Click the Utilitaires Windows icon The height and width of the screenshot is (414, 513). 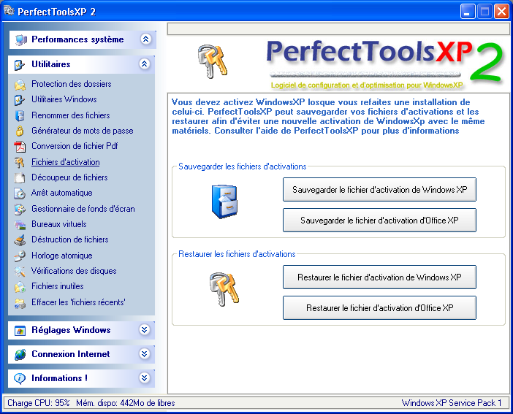pos(20,100)
